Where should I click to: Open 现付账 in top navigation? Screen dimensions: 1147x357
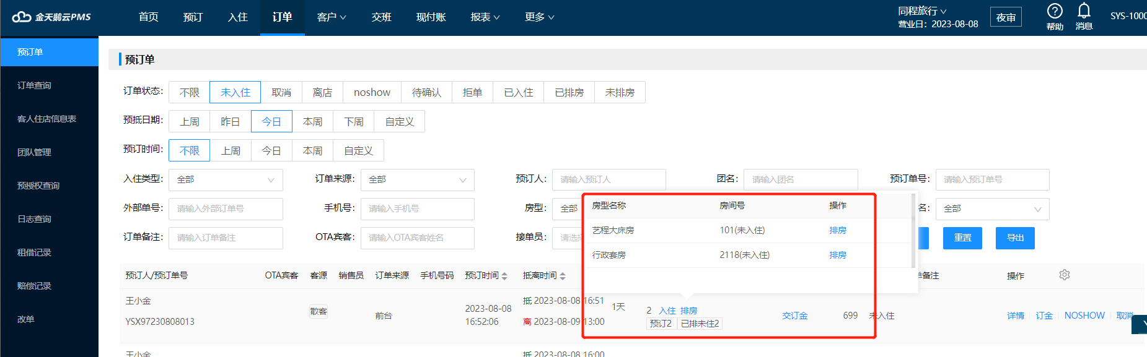[x=431, y=17]
